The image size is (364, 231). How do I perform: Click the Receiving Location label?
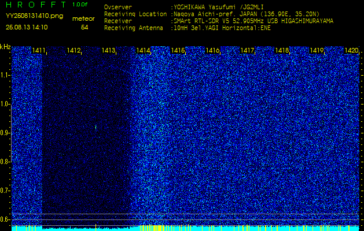(135, 14)
